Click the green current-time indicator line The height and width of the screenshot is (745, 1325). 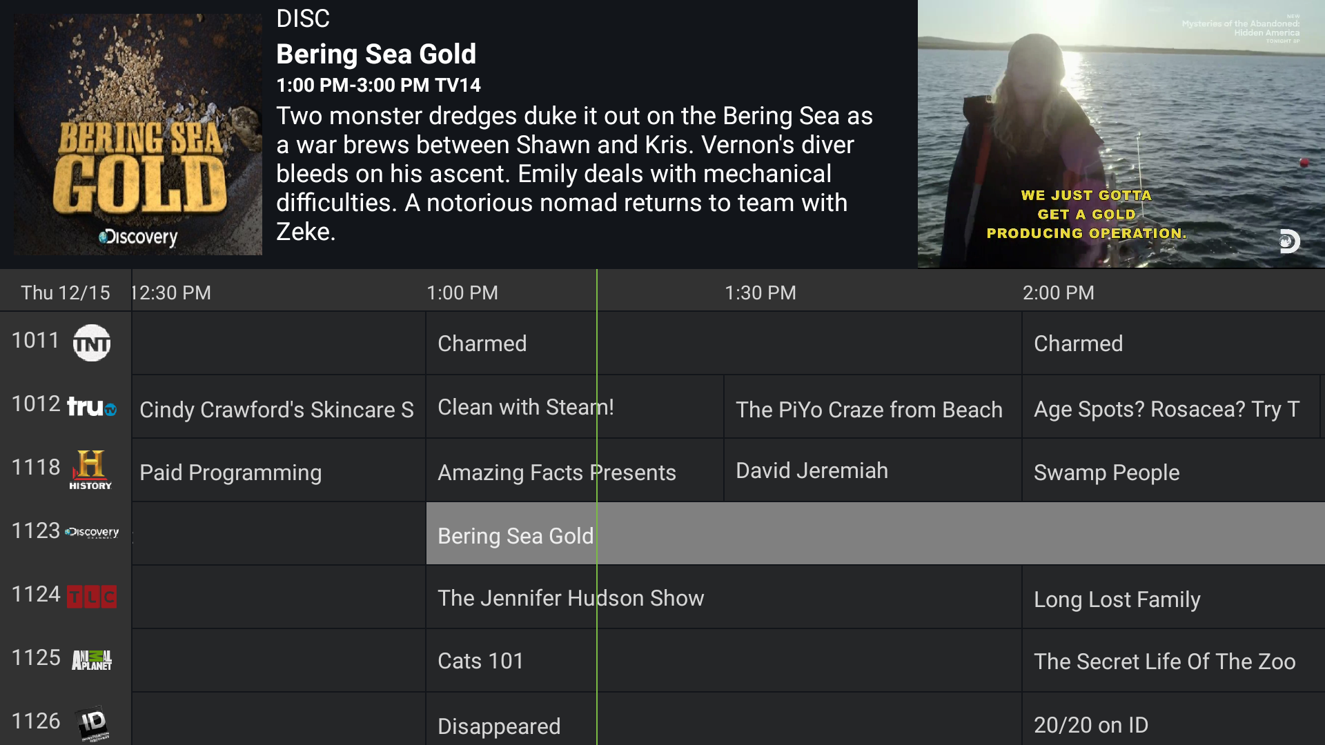coord(597,517)
